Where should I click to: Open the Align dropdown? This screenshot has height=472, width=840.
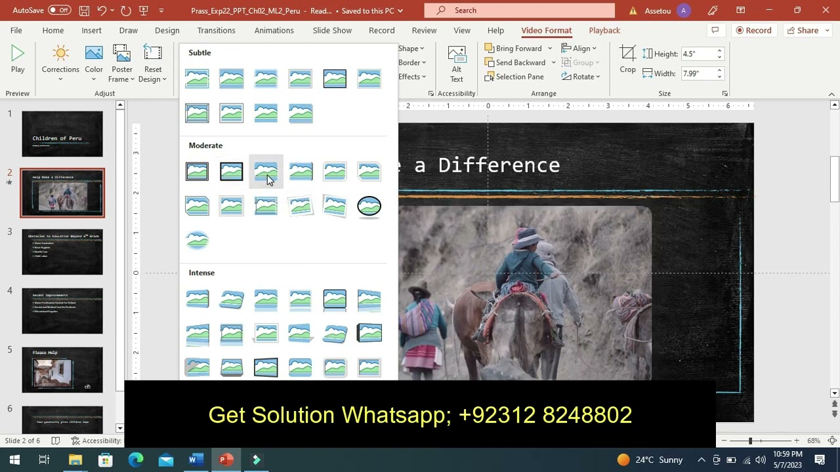579,49
